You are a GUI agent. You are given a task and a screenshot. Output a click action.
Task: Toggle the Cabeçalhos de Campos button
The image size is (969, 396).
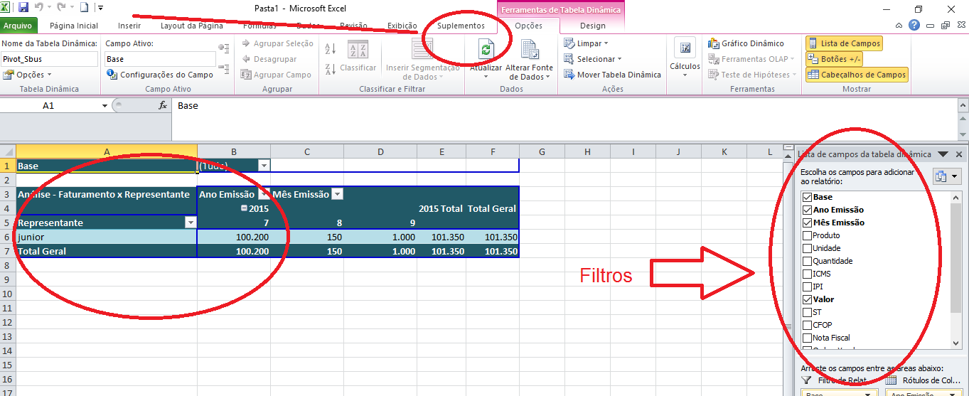click(857, 75)
